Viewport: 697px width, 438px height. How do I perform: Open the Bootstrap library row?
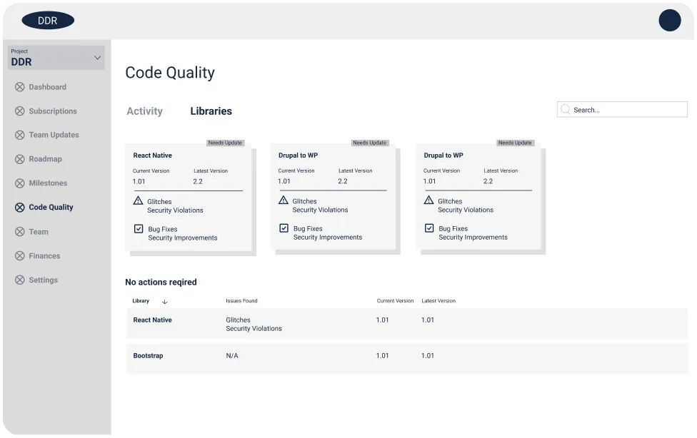point(148,356)
